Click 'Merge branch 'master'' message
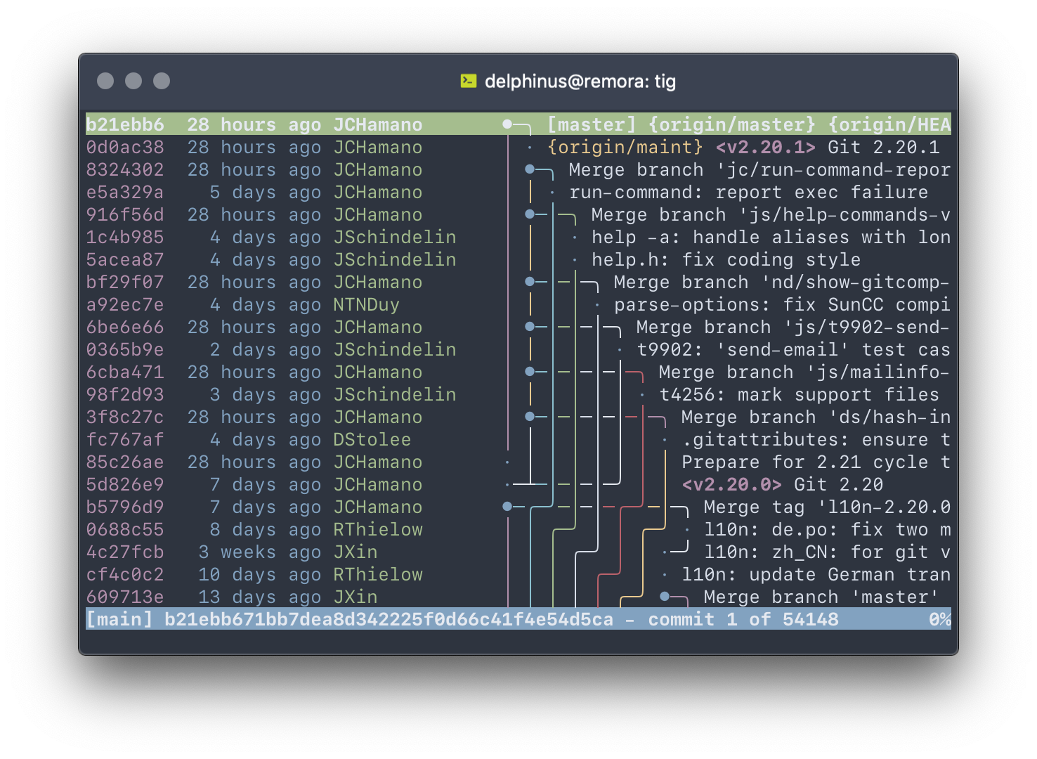Screen dimensions: 1037x759 [x=822, y=597]
